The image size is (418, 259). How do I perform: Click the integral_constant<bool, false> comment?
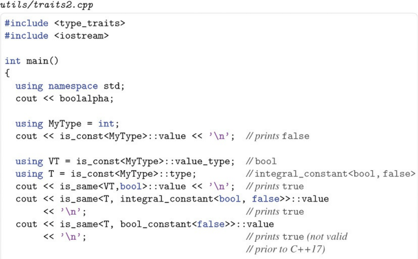331,174
